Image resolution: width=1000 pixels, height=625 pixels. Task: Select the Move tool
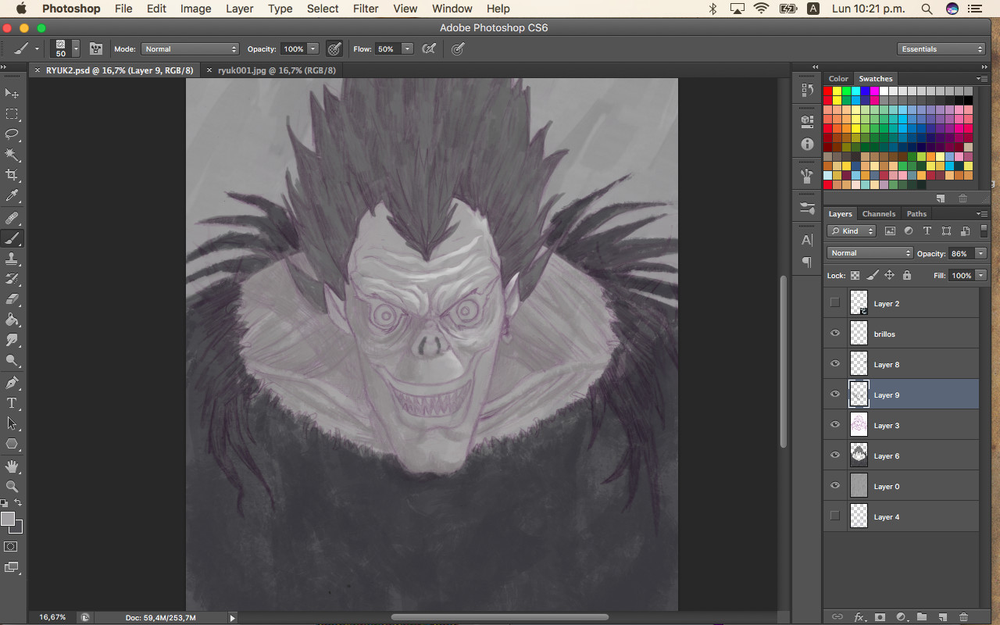[x=12, y=94]
